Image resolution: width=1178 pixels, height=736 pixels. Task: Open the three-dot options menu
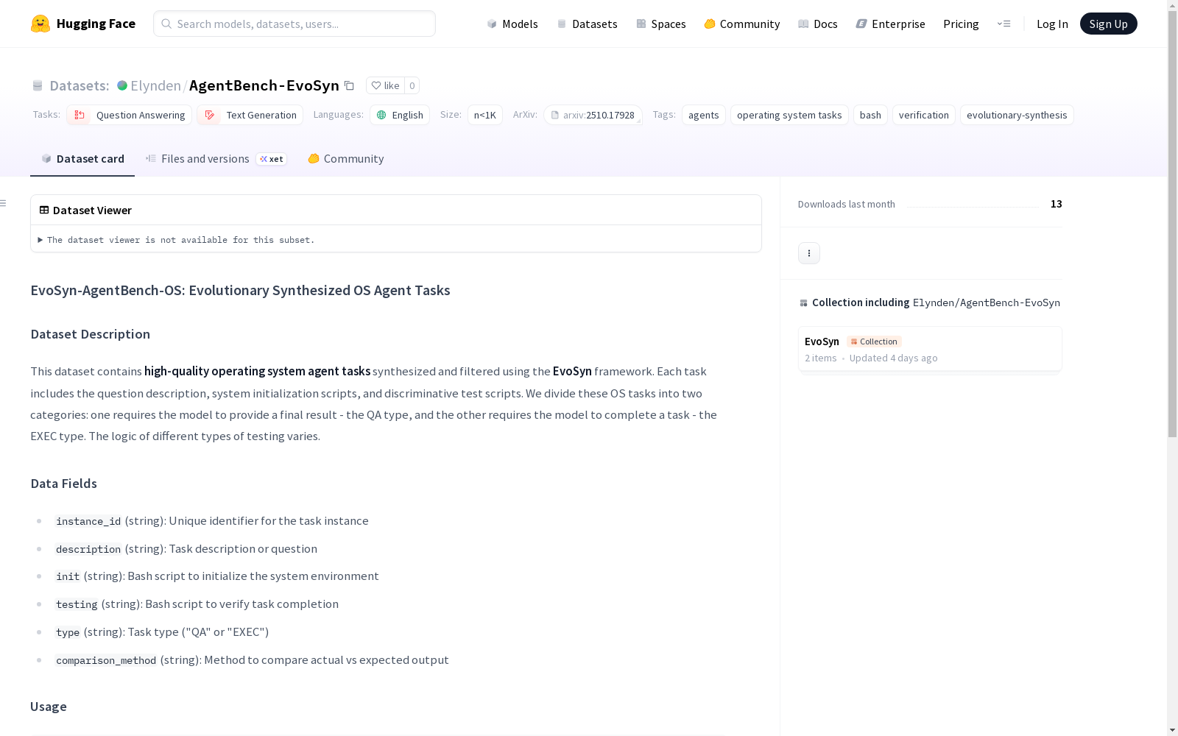(x=809, y=253)
